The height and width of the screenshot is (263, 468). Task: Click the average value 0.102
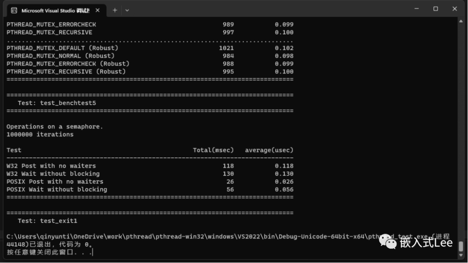point(284,48)
